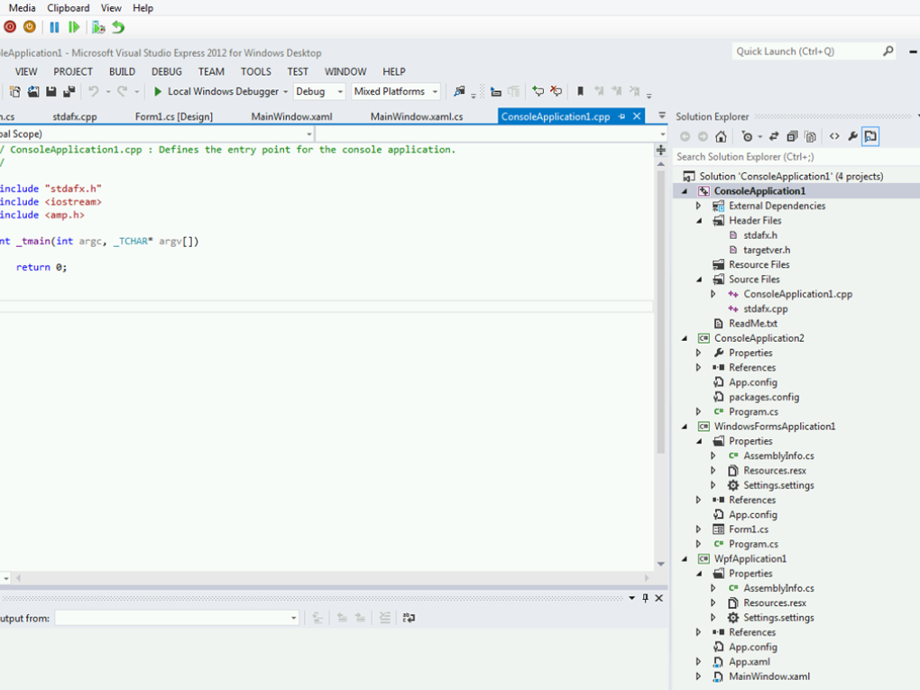Screen dimensions: 920x690
Task: Click the View Code icon in Solution Explorer
Action: point(834,137)
